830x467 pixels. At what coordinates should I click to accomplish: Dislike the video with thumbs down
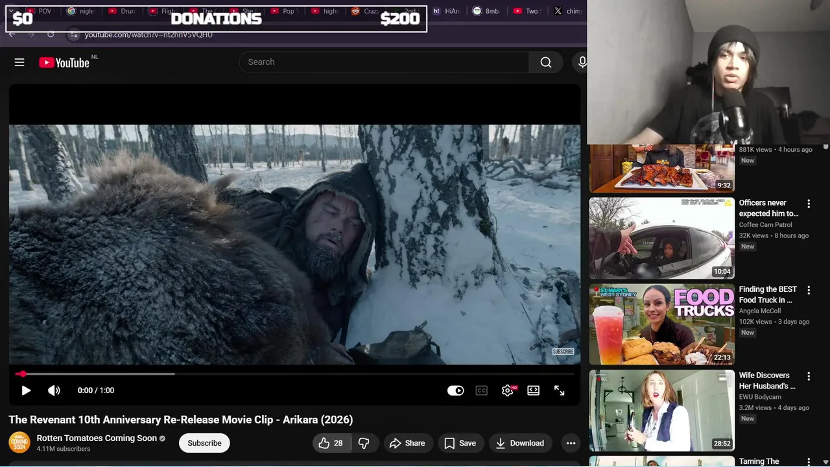[364, 443]
